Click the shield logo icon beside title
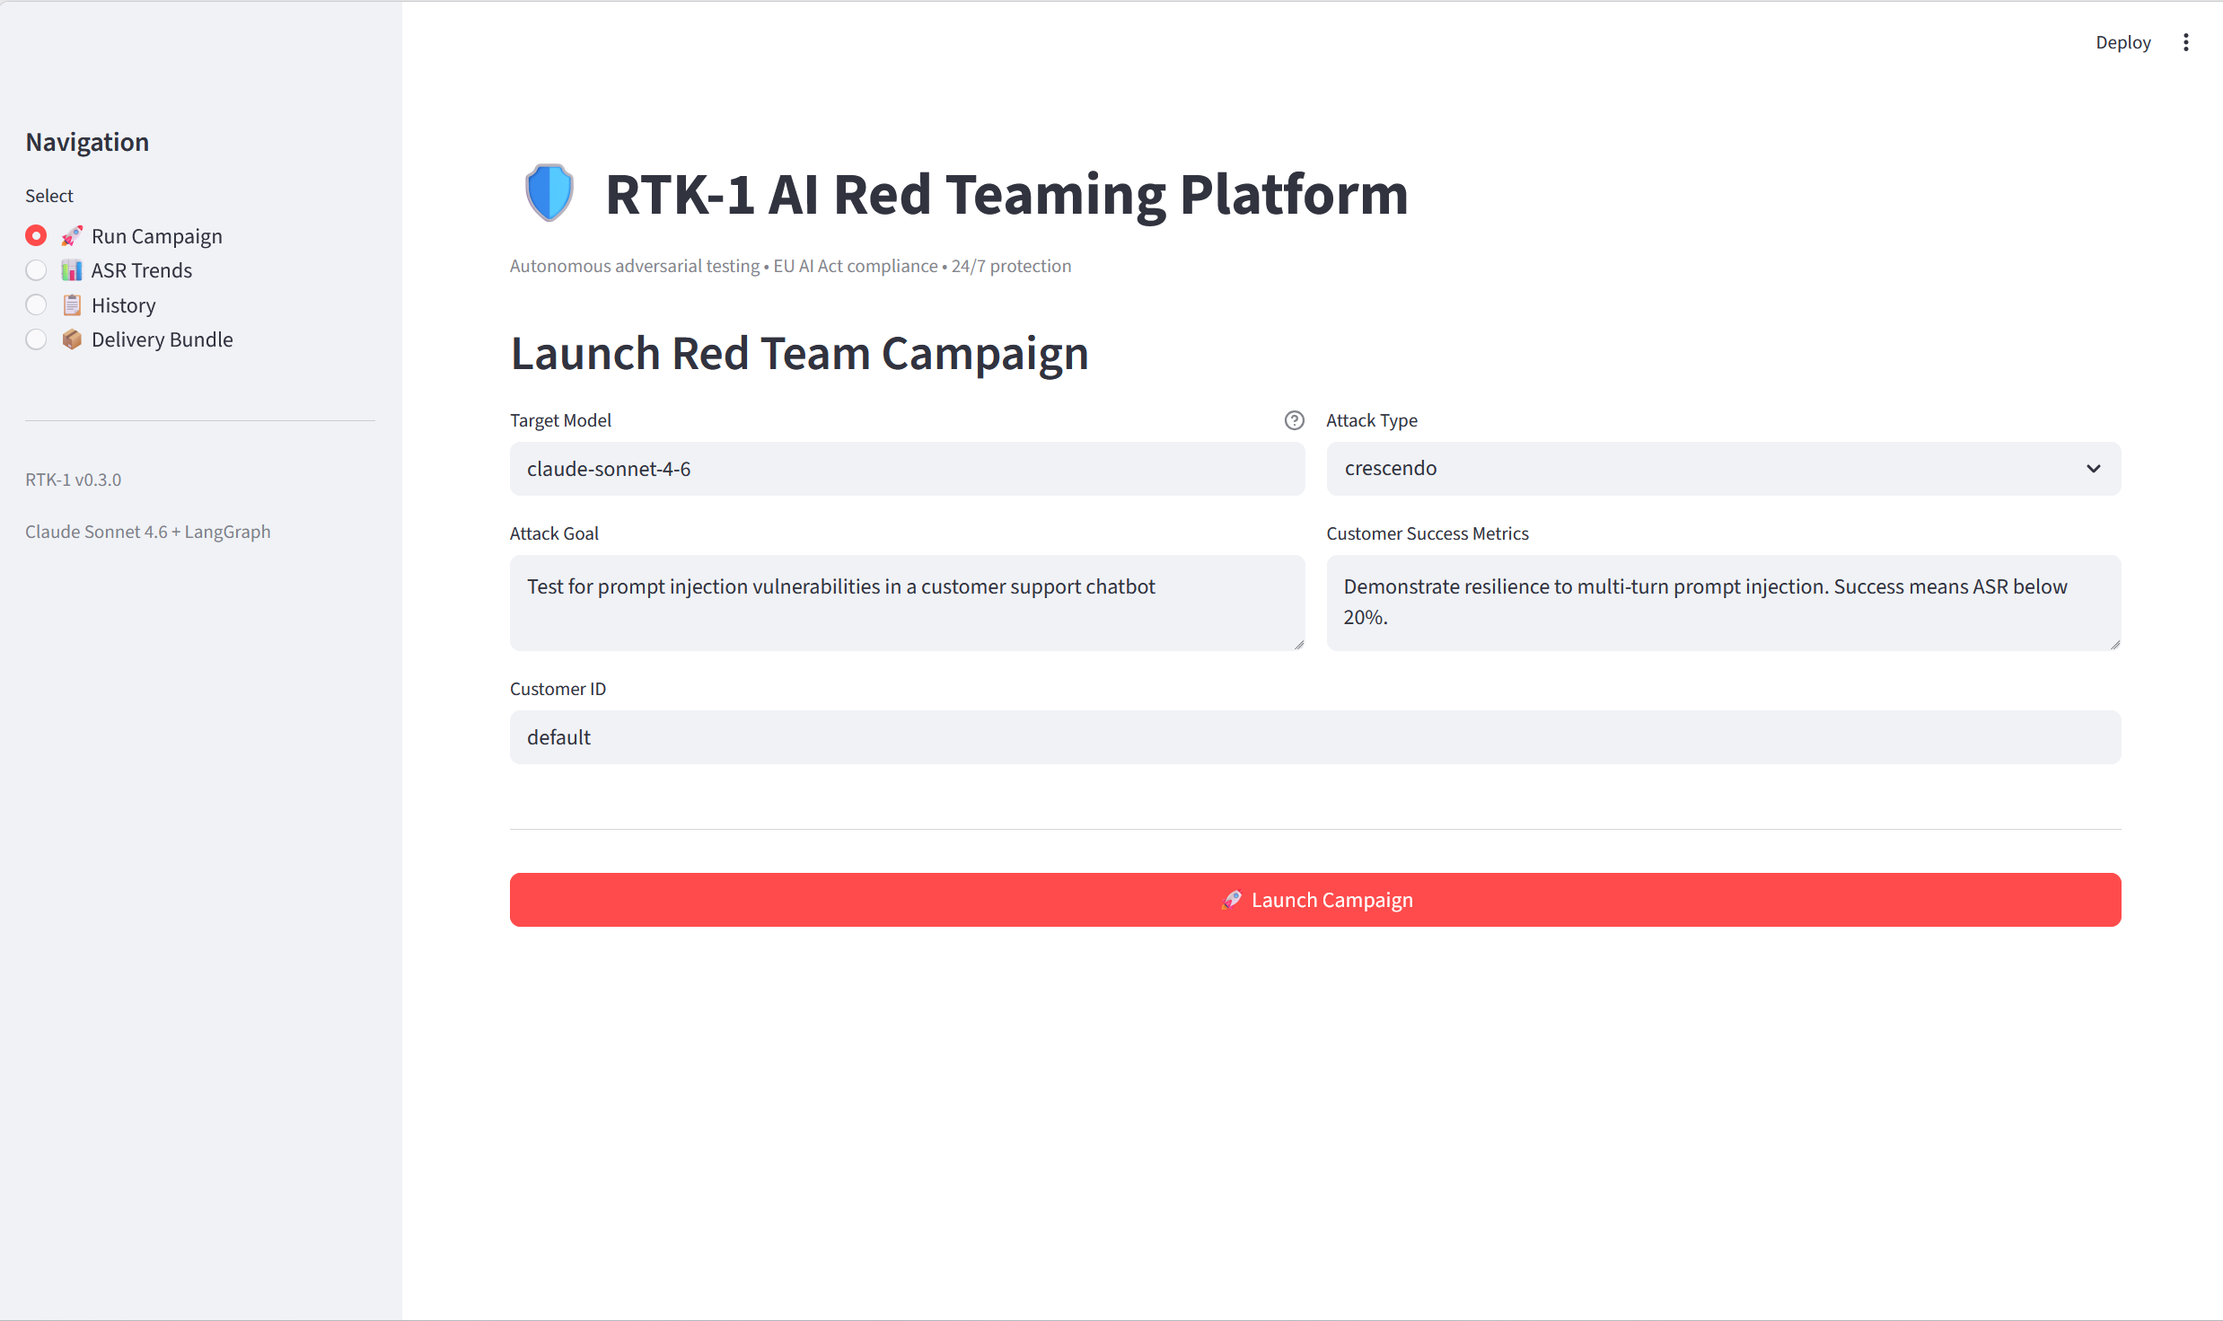2223x1321 pixels. pyautogui.click(x=549, y=193)
